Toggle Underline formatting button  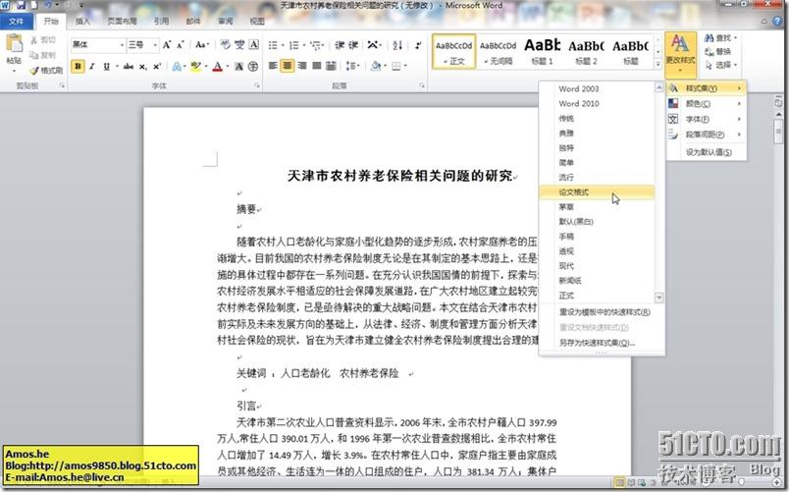[x=106, y=67]
